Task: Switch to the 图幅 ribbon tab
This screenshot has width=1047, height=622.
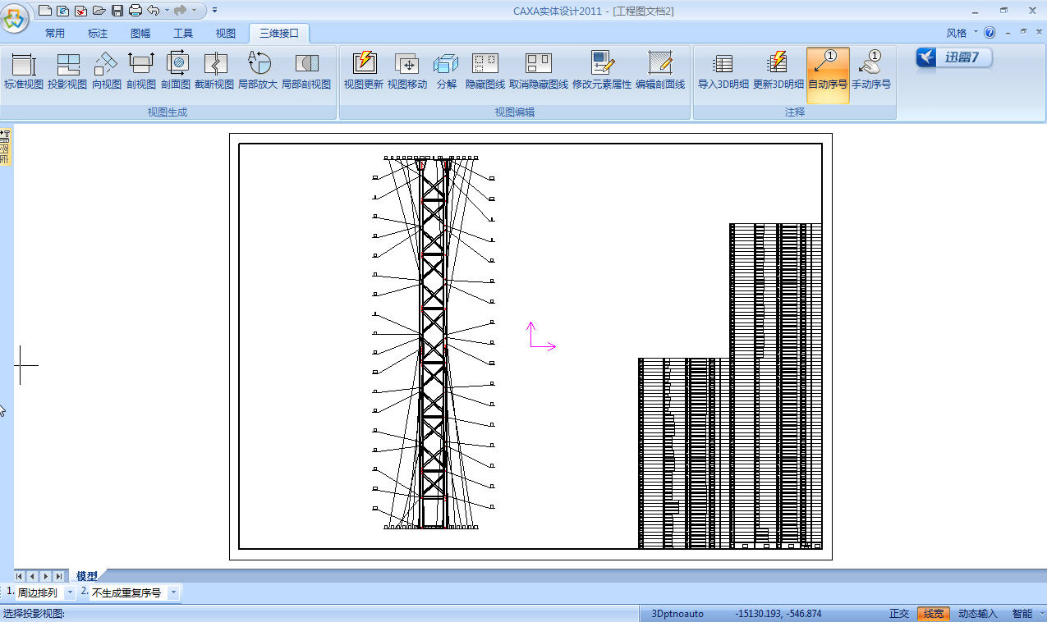Action: tap(140, 34)
